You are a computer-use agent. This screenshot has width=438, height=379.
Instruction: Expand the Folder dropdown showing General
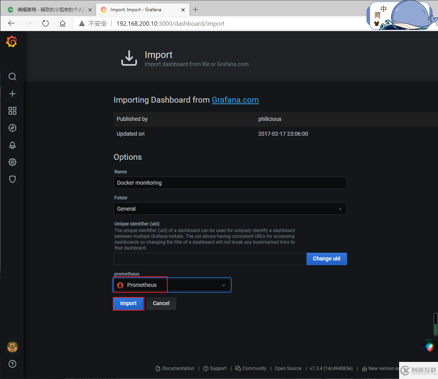[x=230, y=209]
